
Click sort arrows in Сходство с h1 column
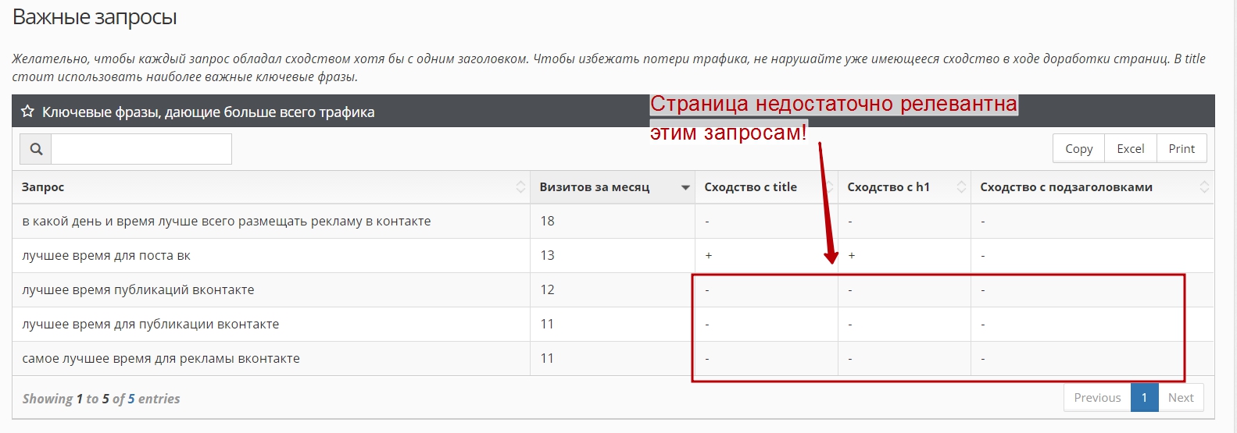tap(961, 187)
